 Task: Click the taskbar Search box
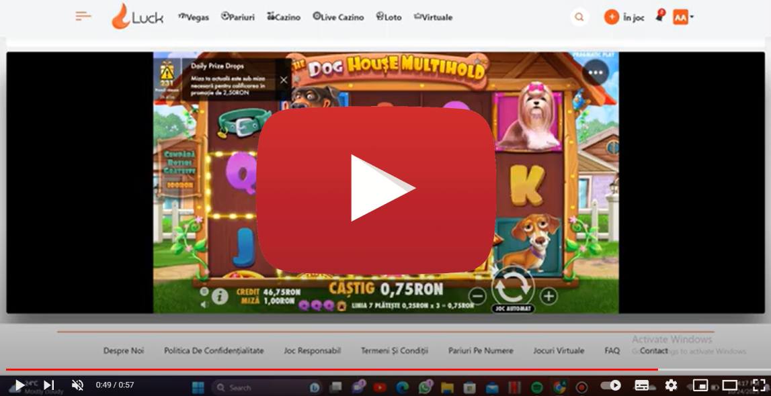266,388
